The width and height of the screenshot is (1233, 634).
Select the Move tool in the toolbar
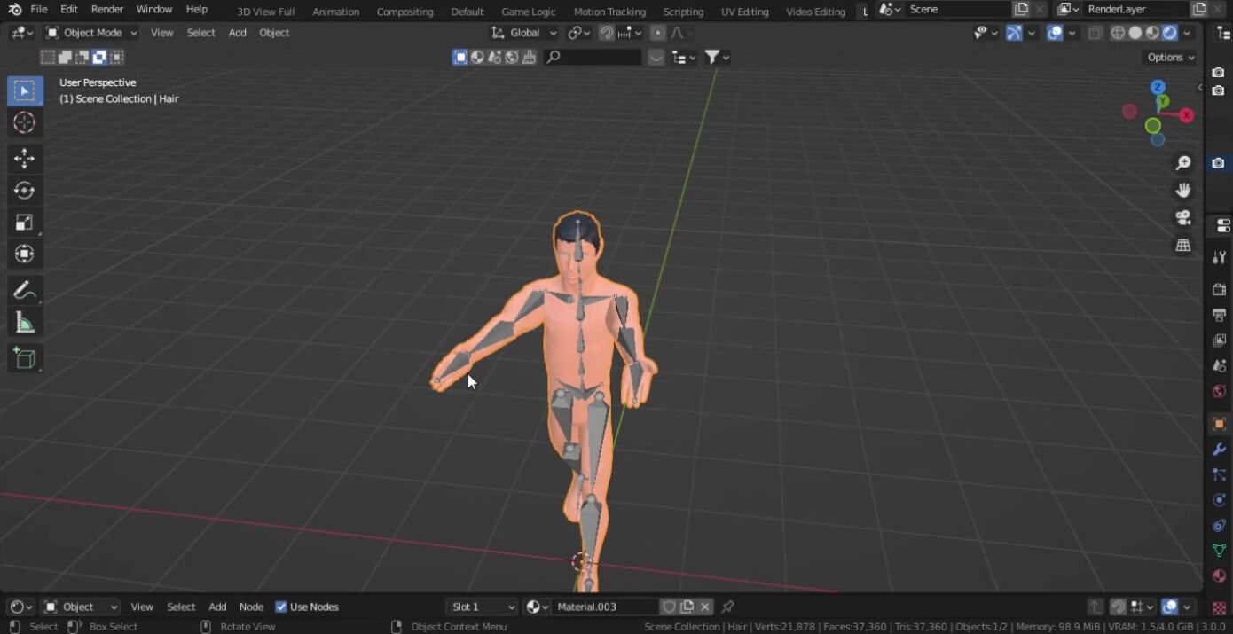pyautogui.click(x=24, y=158)
